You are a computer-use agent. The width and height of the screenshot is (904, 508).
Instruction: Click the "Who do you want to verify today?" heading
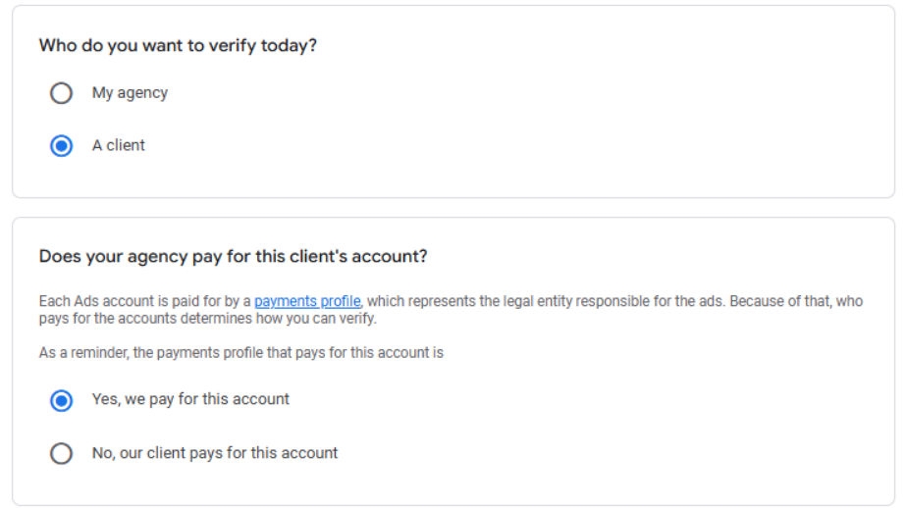tap(178, 45)
